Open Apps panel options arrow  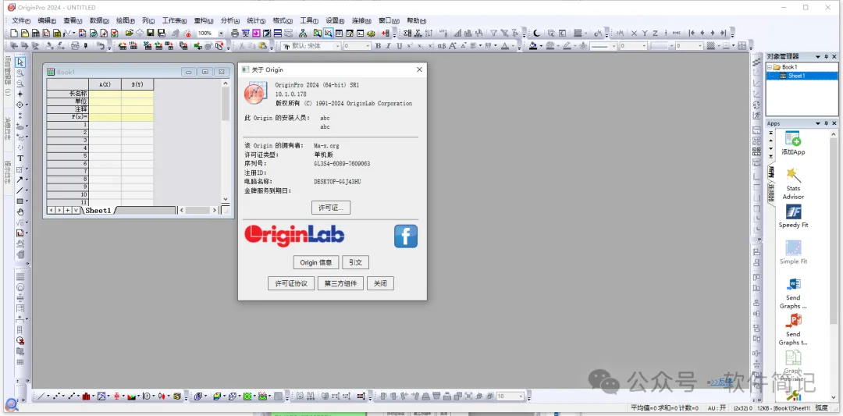point(818,123)
